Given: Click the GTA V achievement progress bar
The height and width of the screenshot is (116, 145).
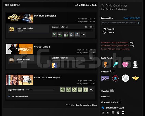Looking at the screenshot, I should 43,89.
